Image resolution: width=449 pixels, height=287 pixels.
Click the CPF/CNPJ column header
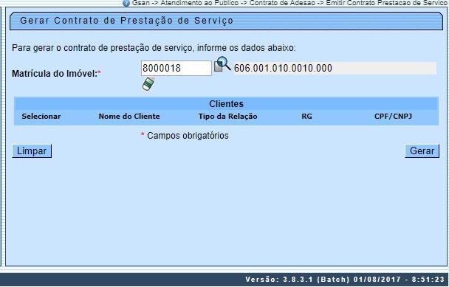pos(393,117)
